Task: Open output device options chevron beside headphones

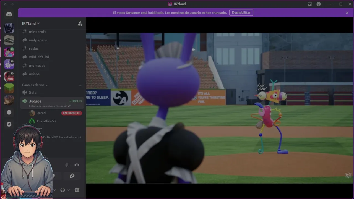Action: pos(69,190)
